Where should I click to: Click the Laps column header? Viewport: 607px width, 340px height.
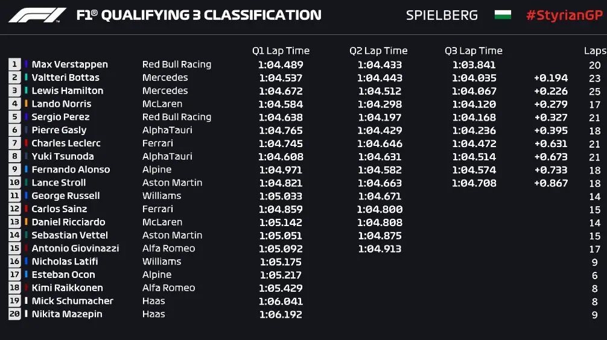pyautogui.click(x=595, y=51)
